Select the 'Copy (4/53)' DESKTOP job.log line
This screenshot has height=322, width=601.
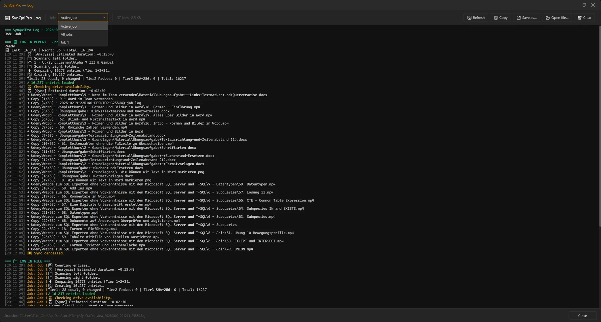(73, 103)
